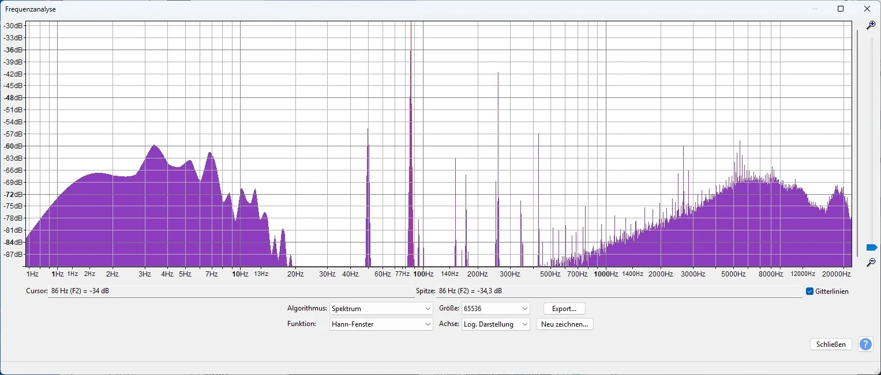The width and height of the screenshot is (881, 375).
Task: Click the Spitze readout field showing -34,3 dB
Action: [x=620, y=291]
